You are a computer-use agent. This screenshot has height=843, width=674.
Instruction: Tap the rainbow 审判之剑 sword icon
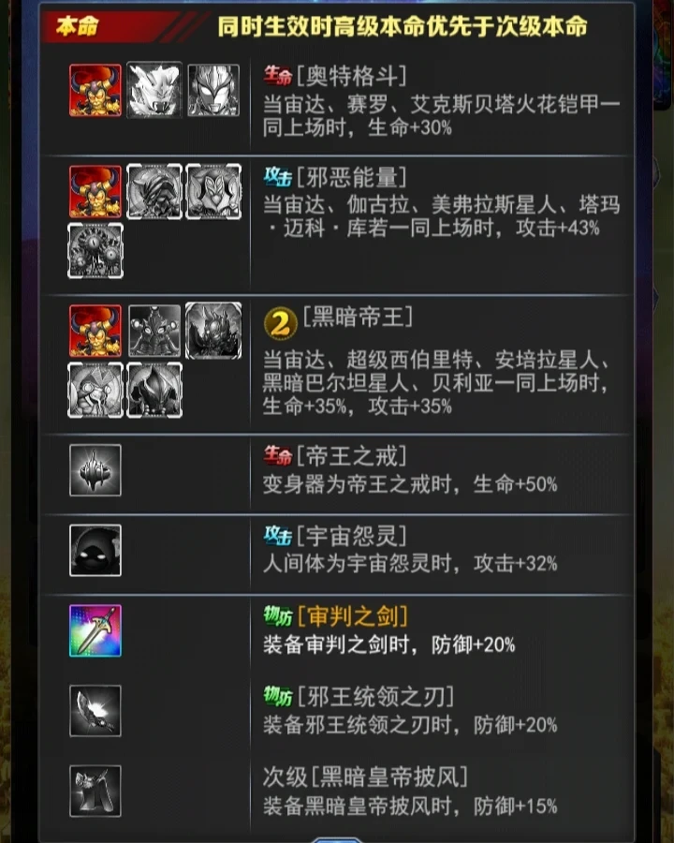pyautogui.click(x=95, y=630)
